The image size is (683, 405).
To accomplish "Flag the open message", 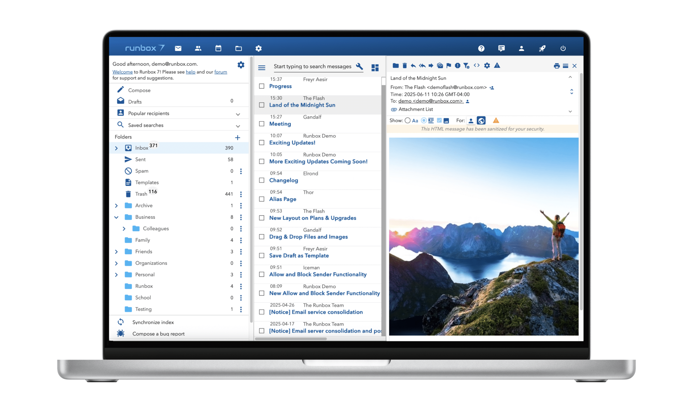I will point(448,66).
